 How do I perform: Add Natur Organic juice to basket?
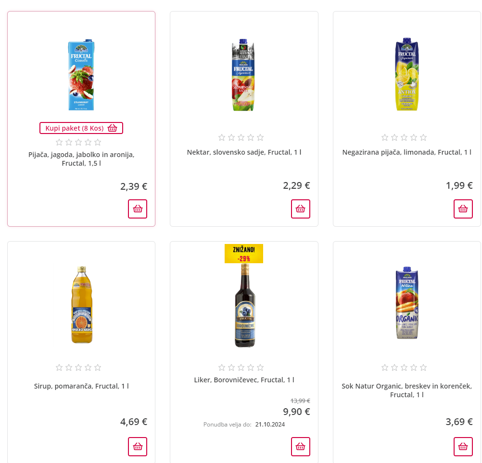(463, 447)
